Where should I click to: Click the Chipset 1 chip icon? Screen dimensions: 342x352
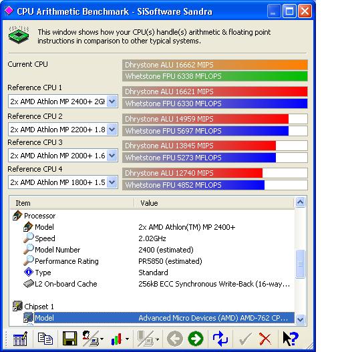[17, 306]
